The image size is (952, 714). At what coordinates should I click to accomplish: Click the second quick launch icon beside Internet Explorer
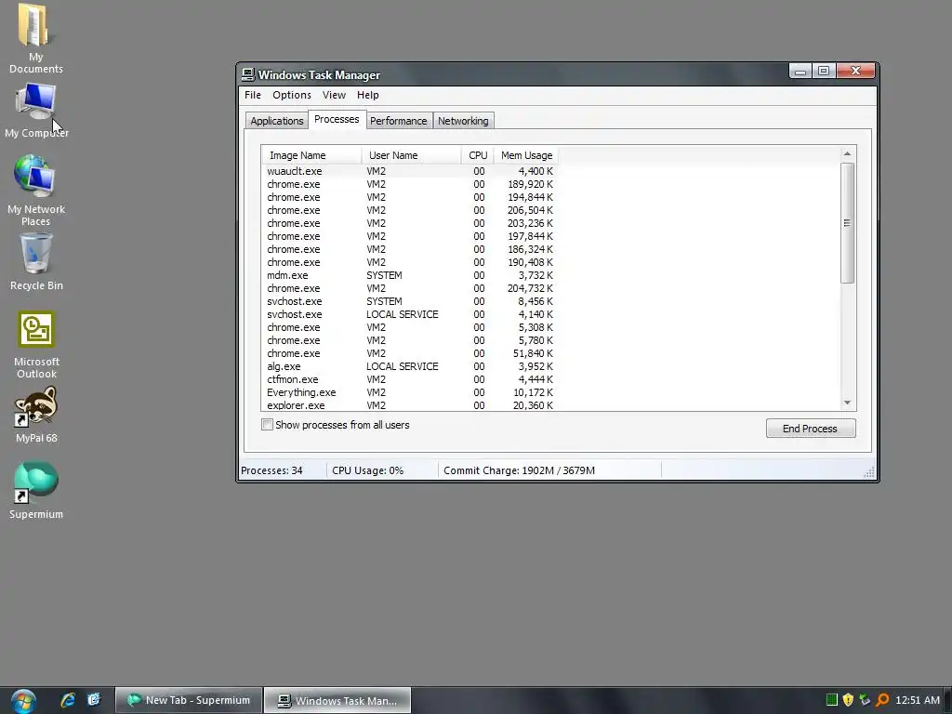tap(94, 700)
